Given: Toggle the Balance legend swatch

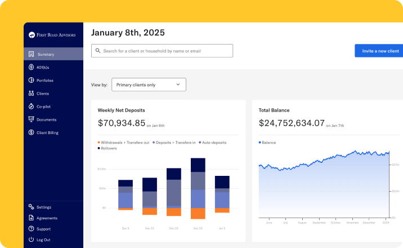Looking at the screenshot, I should coord(260,142).
